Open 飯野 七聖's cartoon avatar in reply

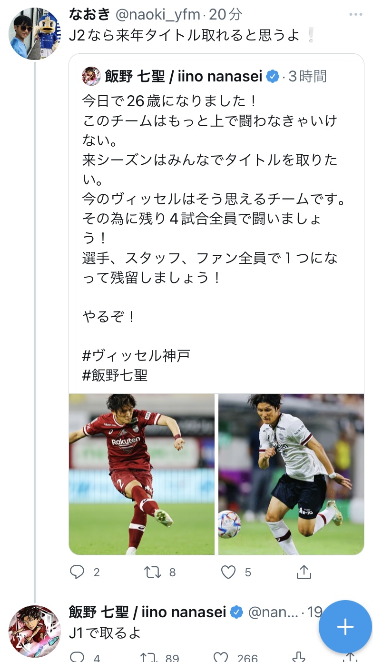coord(35,631)
